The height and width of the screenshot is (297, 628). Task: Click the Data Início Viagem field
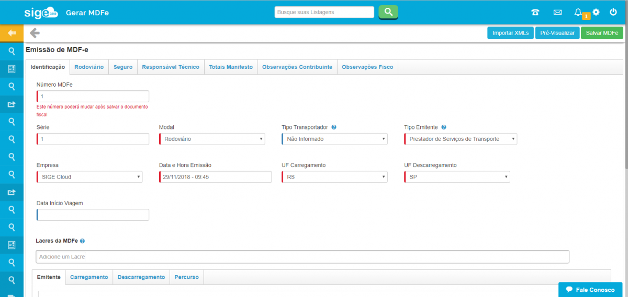93,215
